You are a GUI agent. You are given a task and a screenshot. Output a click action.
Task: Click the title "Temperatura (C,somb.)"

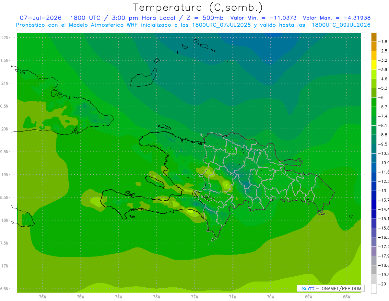click(x=198, y=7)
